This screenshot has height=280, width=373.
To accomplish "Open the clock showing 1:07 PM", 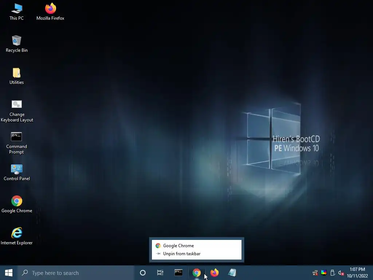I will pos(357,273).
